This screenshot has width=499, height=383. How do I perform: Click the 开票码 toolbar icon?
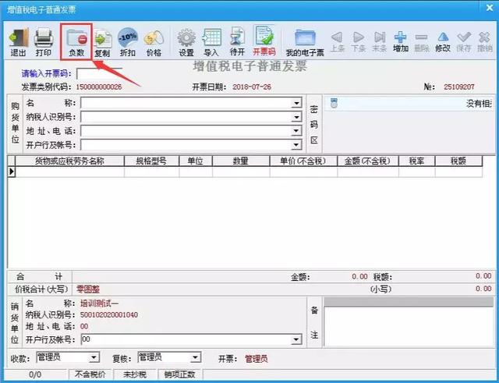click(264, 41)
